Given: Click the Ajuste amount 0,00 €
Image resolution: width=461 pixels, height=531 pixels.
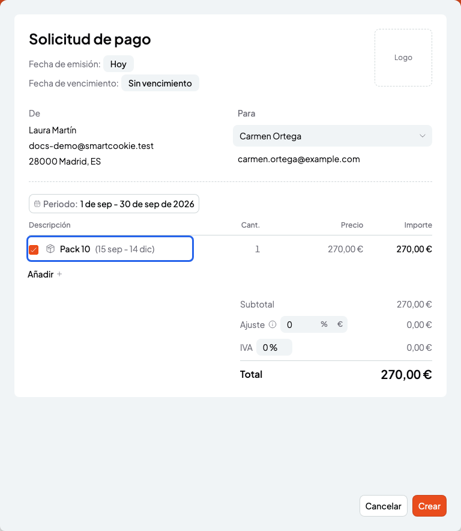Looking at the screenshot, I should point(419,324).
